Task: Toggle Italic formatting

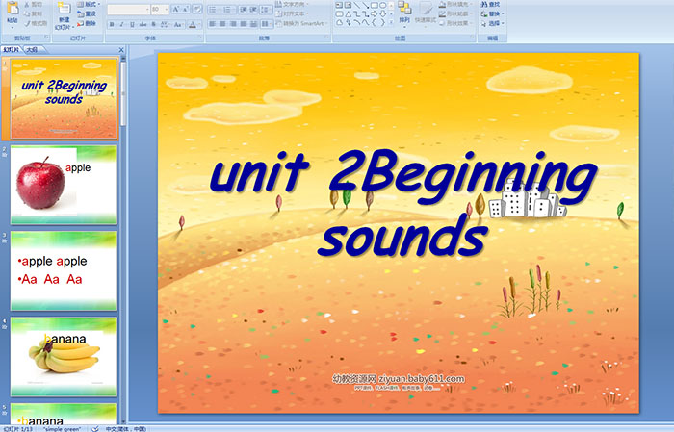Action: point(121,24)
